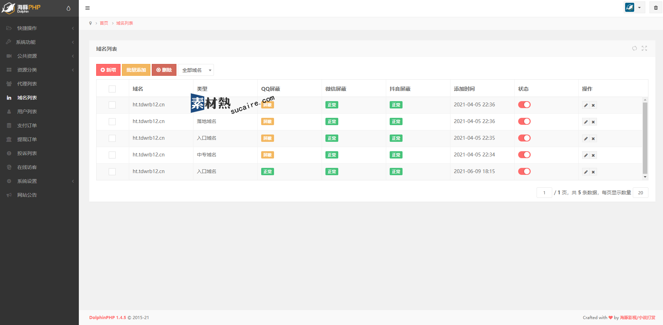This screenshot has width=663, height=325.
Task: Click the water drop theme icon
Action: click(x=68, y=8)
